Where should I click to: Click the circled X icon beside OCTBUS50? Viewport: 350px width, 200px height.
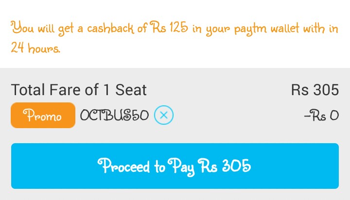[164, 116]
